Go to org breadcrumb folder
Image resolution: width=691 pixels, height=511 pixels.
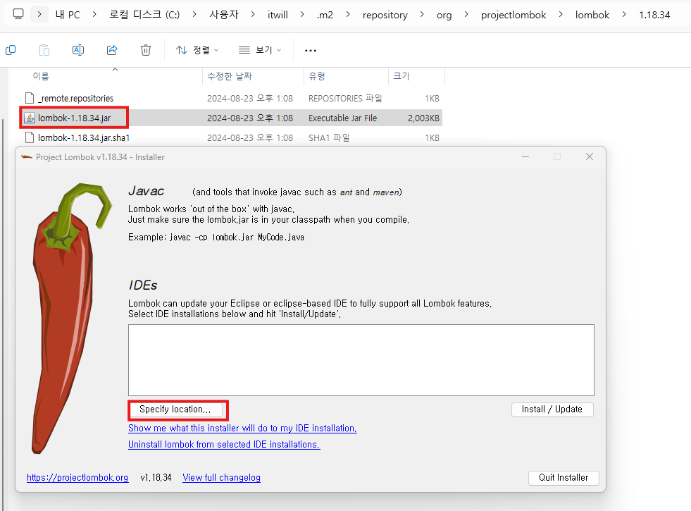pyautogui.click(x=444, y=15)
